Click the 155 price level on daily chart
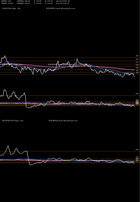This screenshot has height=202, width=140. [x=137, y=59]
